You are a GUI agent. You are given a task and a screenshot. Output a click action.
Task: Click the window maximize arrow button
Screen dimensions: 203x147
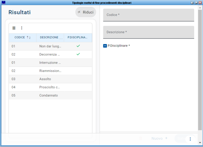point(196,3)
